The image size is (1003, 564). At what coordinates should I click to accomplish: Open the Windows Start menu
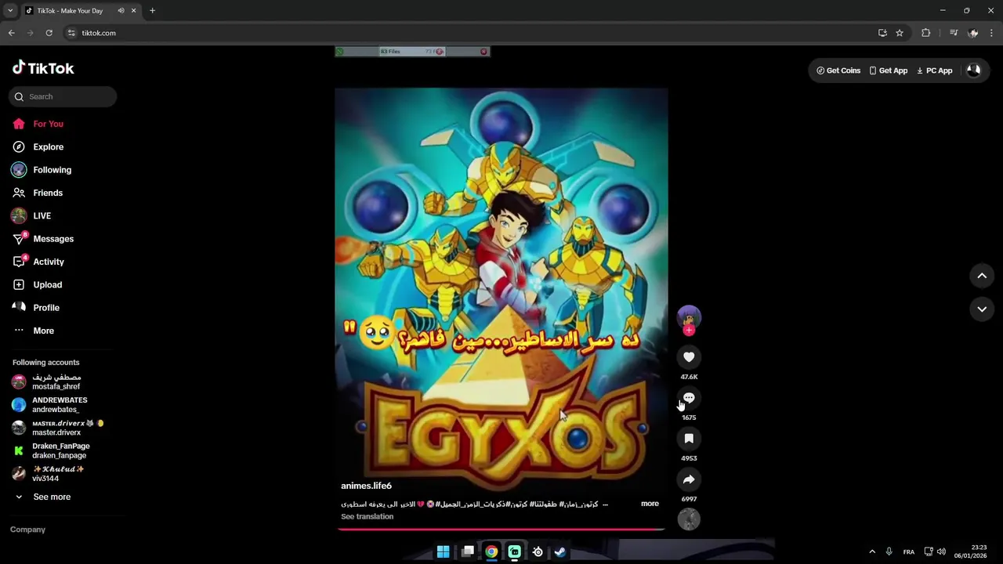(443, 551)
